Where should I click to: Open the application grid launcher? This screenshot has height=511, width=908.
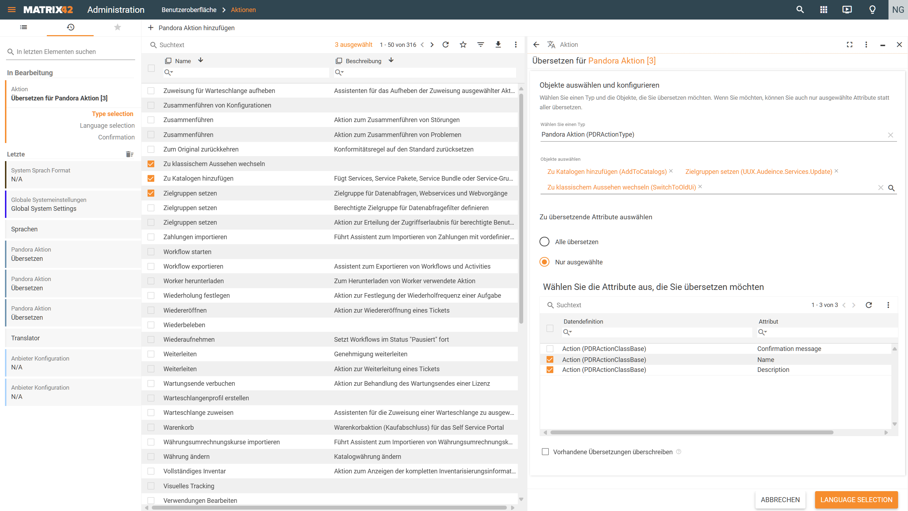[x=824, y=10]
